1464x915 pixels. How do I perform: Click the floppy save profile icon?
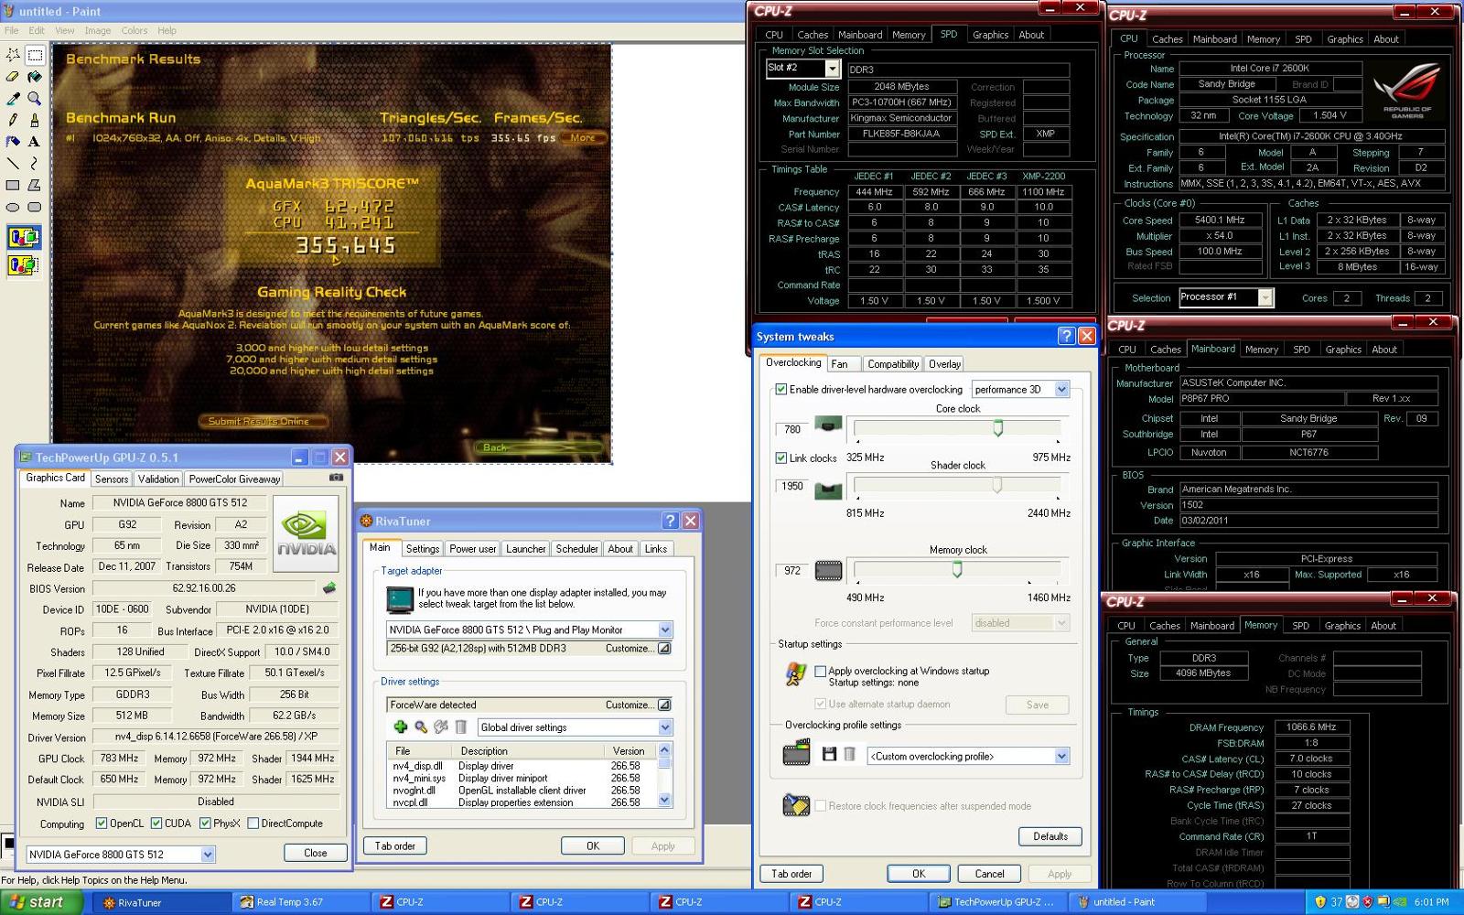tap(829, 754)
